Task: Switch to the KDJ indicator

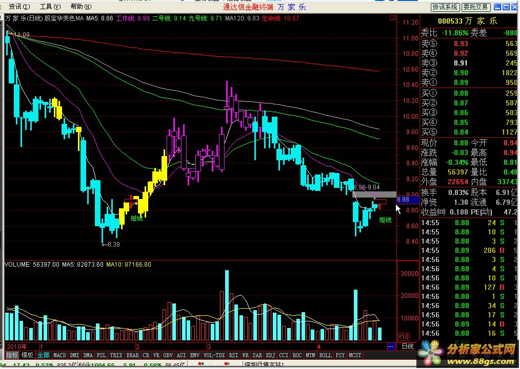Action: [x=271, y=355]
